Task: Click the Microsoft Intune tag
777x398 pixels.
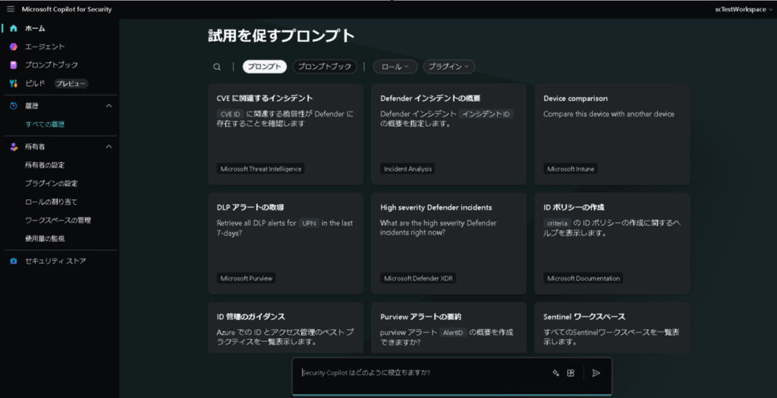Action: coord(571,169)
